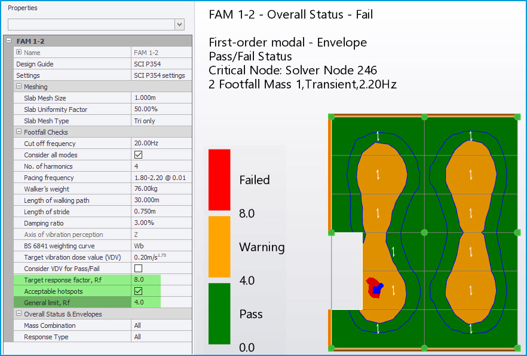Enable Consider VDV for Pass/Fail checkbox

pyautogui.click(x=138, y=269)
